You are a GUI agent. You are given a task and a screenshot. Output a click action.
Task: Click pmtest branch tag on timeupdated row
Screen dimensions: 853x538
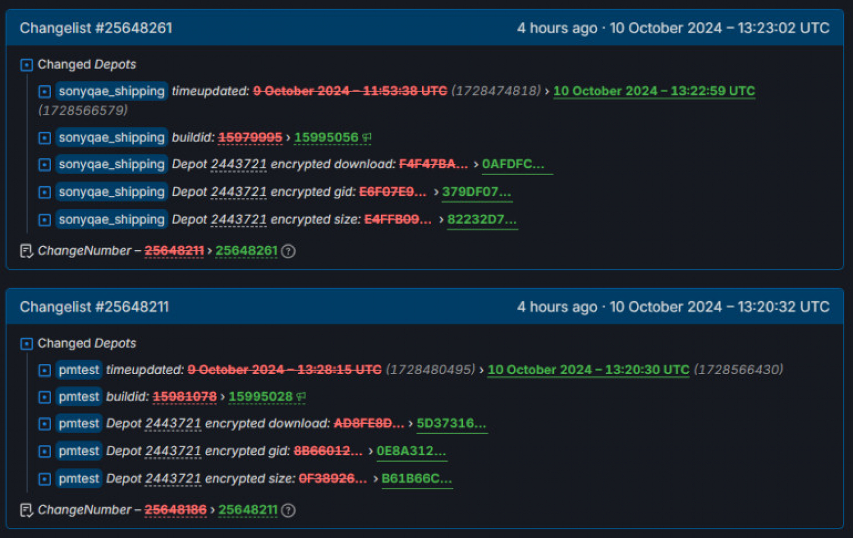point(79,370)
